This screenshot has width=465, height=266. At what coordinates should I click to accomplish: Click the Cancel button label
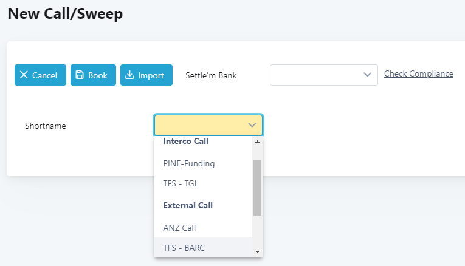pyautogui.click(x=44, y=75)
